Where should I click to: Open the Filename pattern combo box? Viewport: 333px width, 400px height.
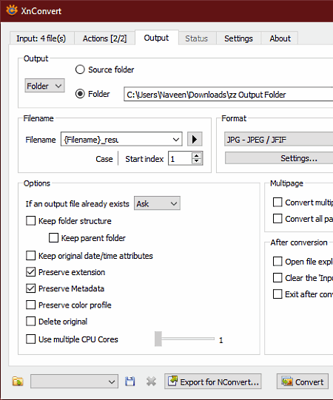(121, 139)
